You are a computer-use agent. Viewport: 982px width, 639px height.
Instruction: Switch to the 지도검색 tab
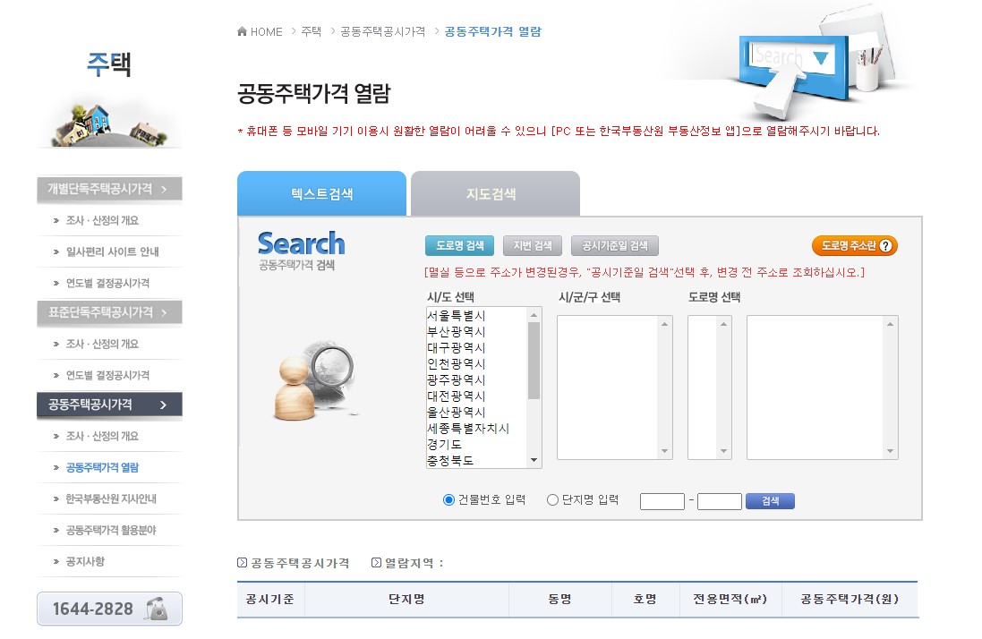pyautogui.click(x=495, y=193)
